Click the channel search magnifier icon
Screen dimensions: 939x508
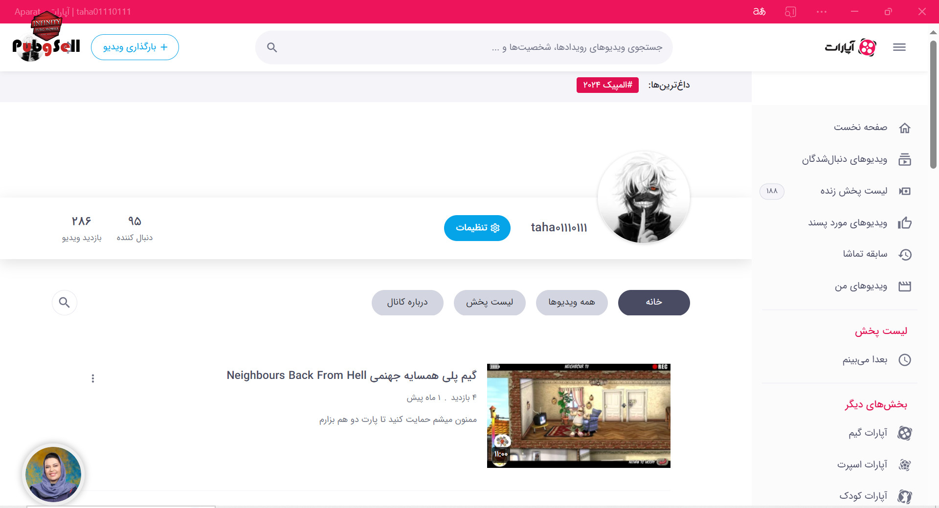click(65, 303)
